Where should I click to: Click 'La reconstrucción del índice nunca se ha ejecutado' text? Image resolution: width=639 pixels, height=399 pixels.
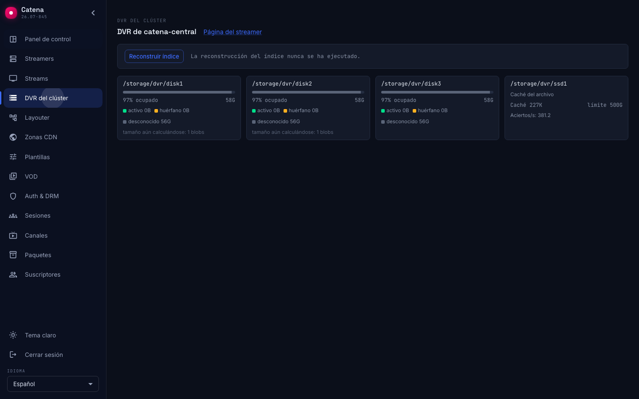[x=276, y=56]
